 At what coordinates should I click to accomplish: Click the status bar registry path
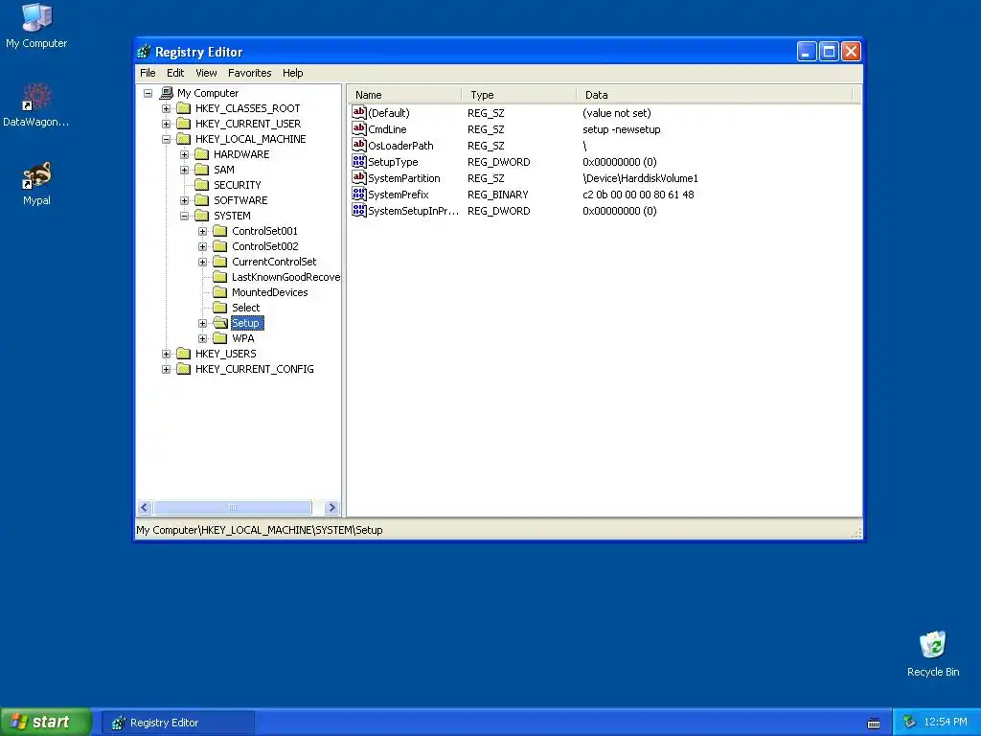[260, 530]
